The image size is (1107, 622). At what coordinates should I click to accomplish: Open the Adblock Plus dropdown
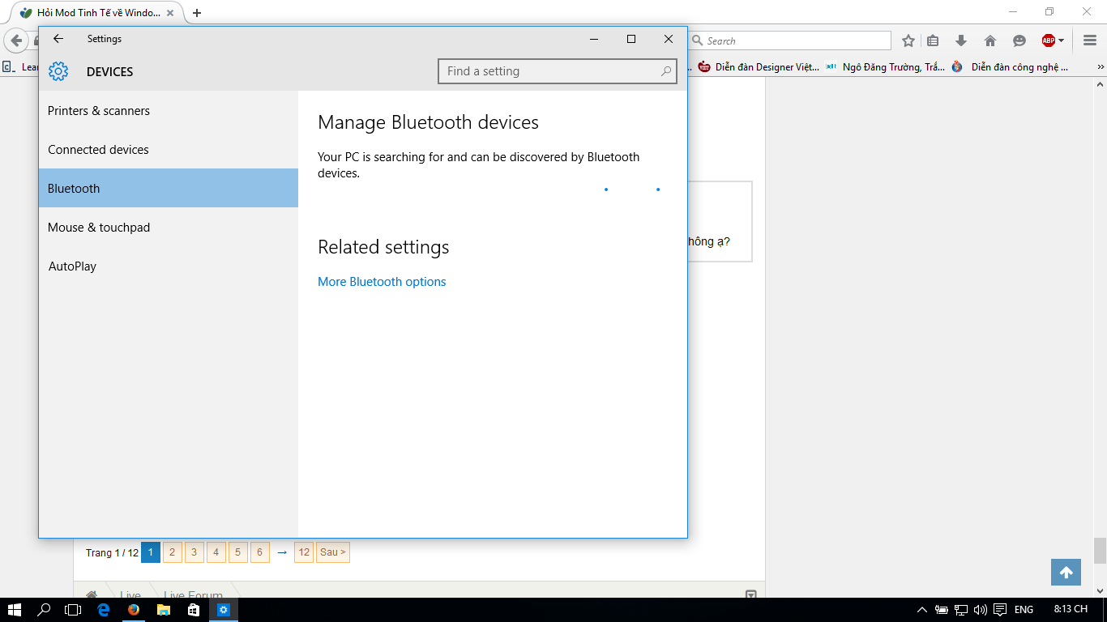pyautogui.click(x=1053, y=40)
